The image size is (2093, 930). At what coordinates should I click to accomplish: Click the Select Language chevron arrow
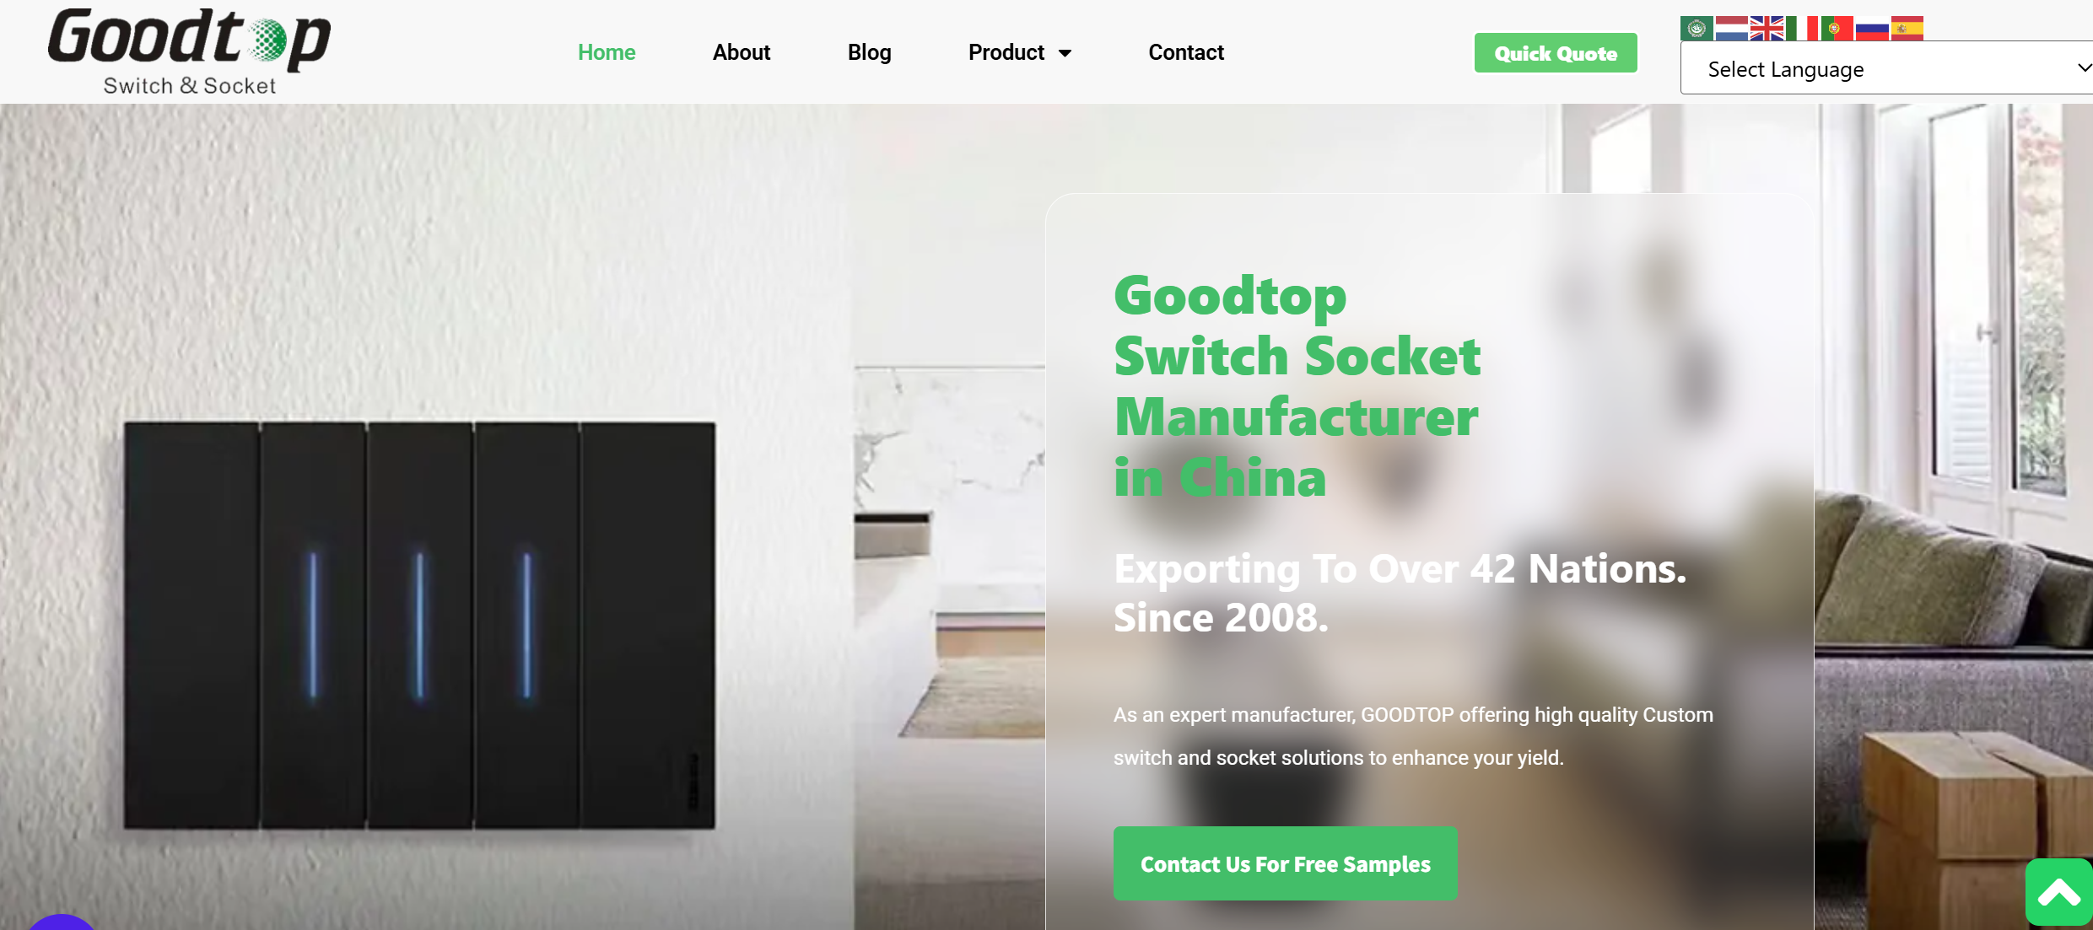click(x=2083, y=67)
